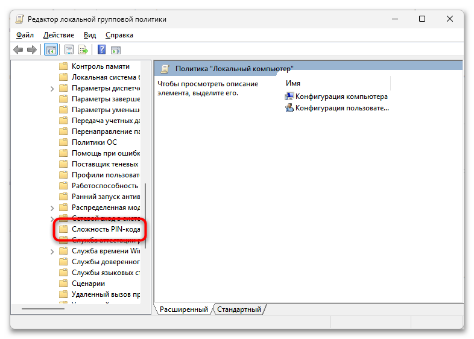Click the folder icon of Сложность PIN-кода
This screenshot has width=474, height=339.
[x=63, y=229]
